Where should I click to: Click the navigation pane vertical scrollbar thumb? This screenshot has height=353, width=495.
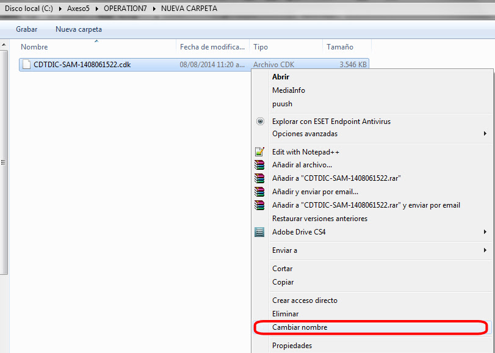4,162
